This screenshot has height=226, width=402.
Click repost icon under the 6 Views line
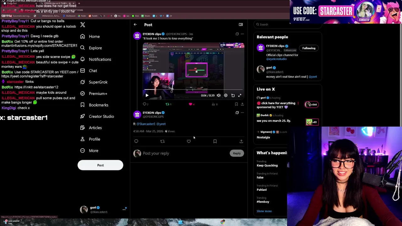click(162, 141)
